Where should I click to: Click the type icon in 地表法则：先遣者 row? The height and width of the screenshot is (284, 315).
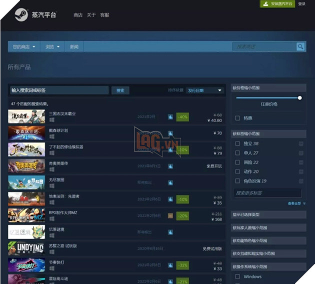pos(170,199)
